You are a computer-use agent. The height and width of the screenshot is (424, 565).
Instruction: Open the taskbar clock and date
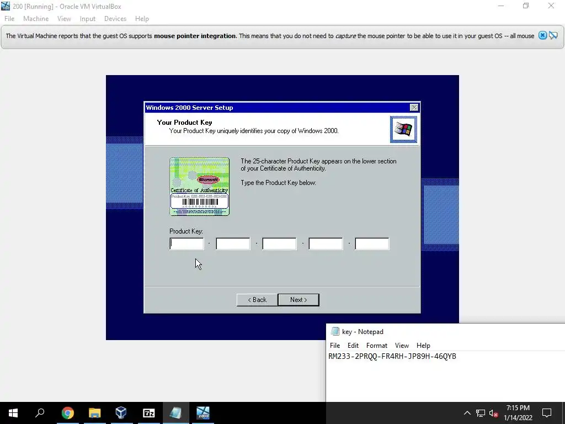518,413
